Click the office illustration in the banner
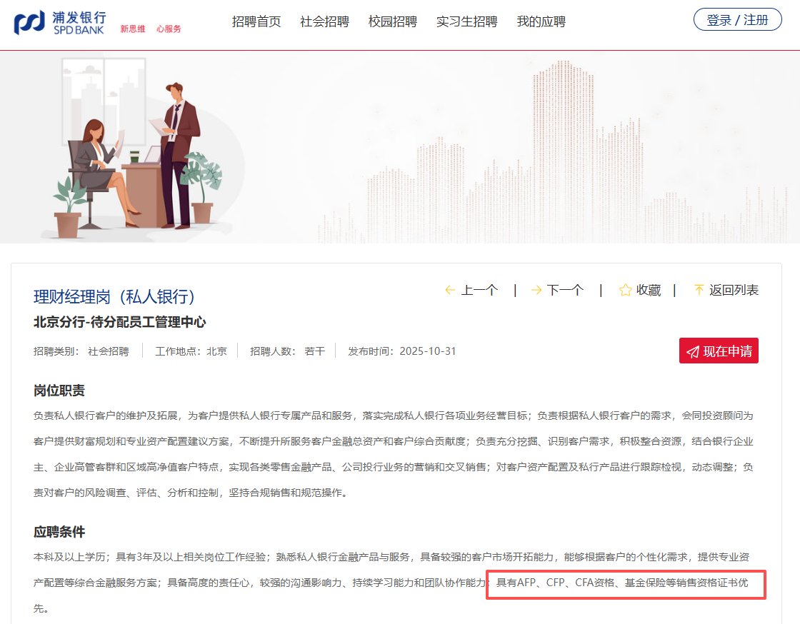The width and height of the screenshot is (800, 624). point(136,150)
